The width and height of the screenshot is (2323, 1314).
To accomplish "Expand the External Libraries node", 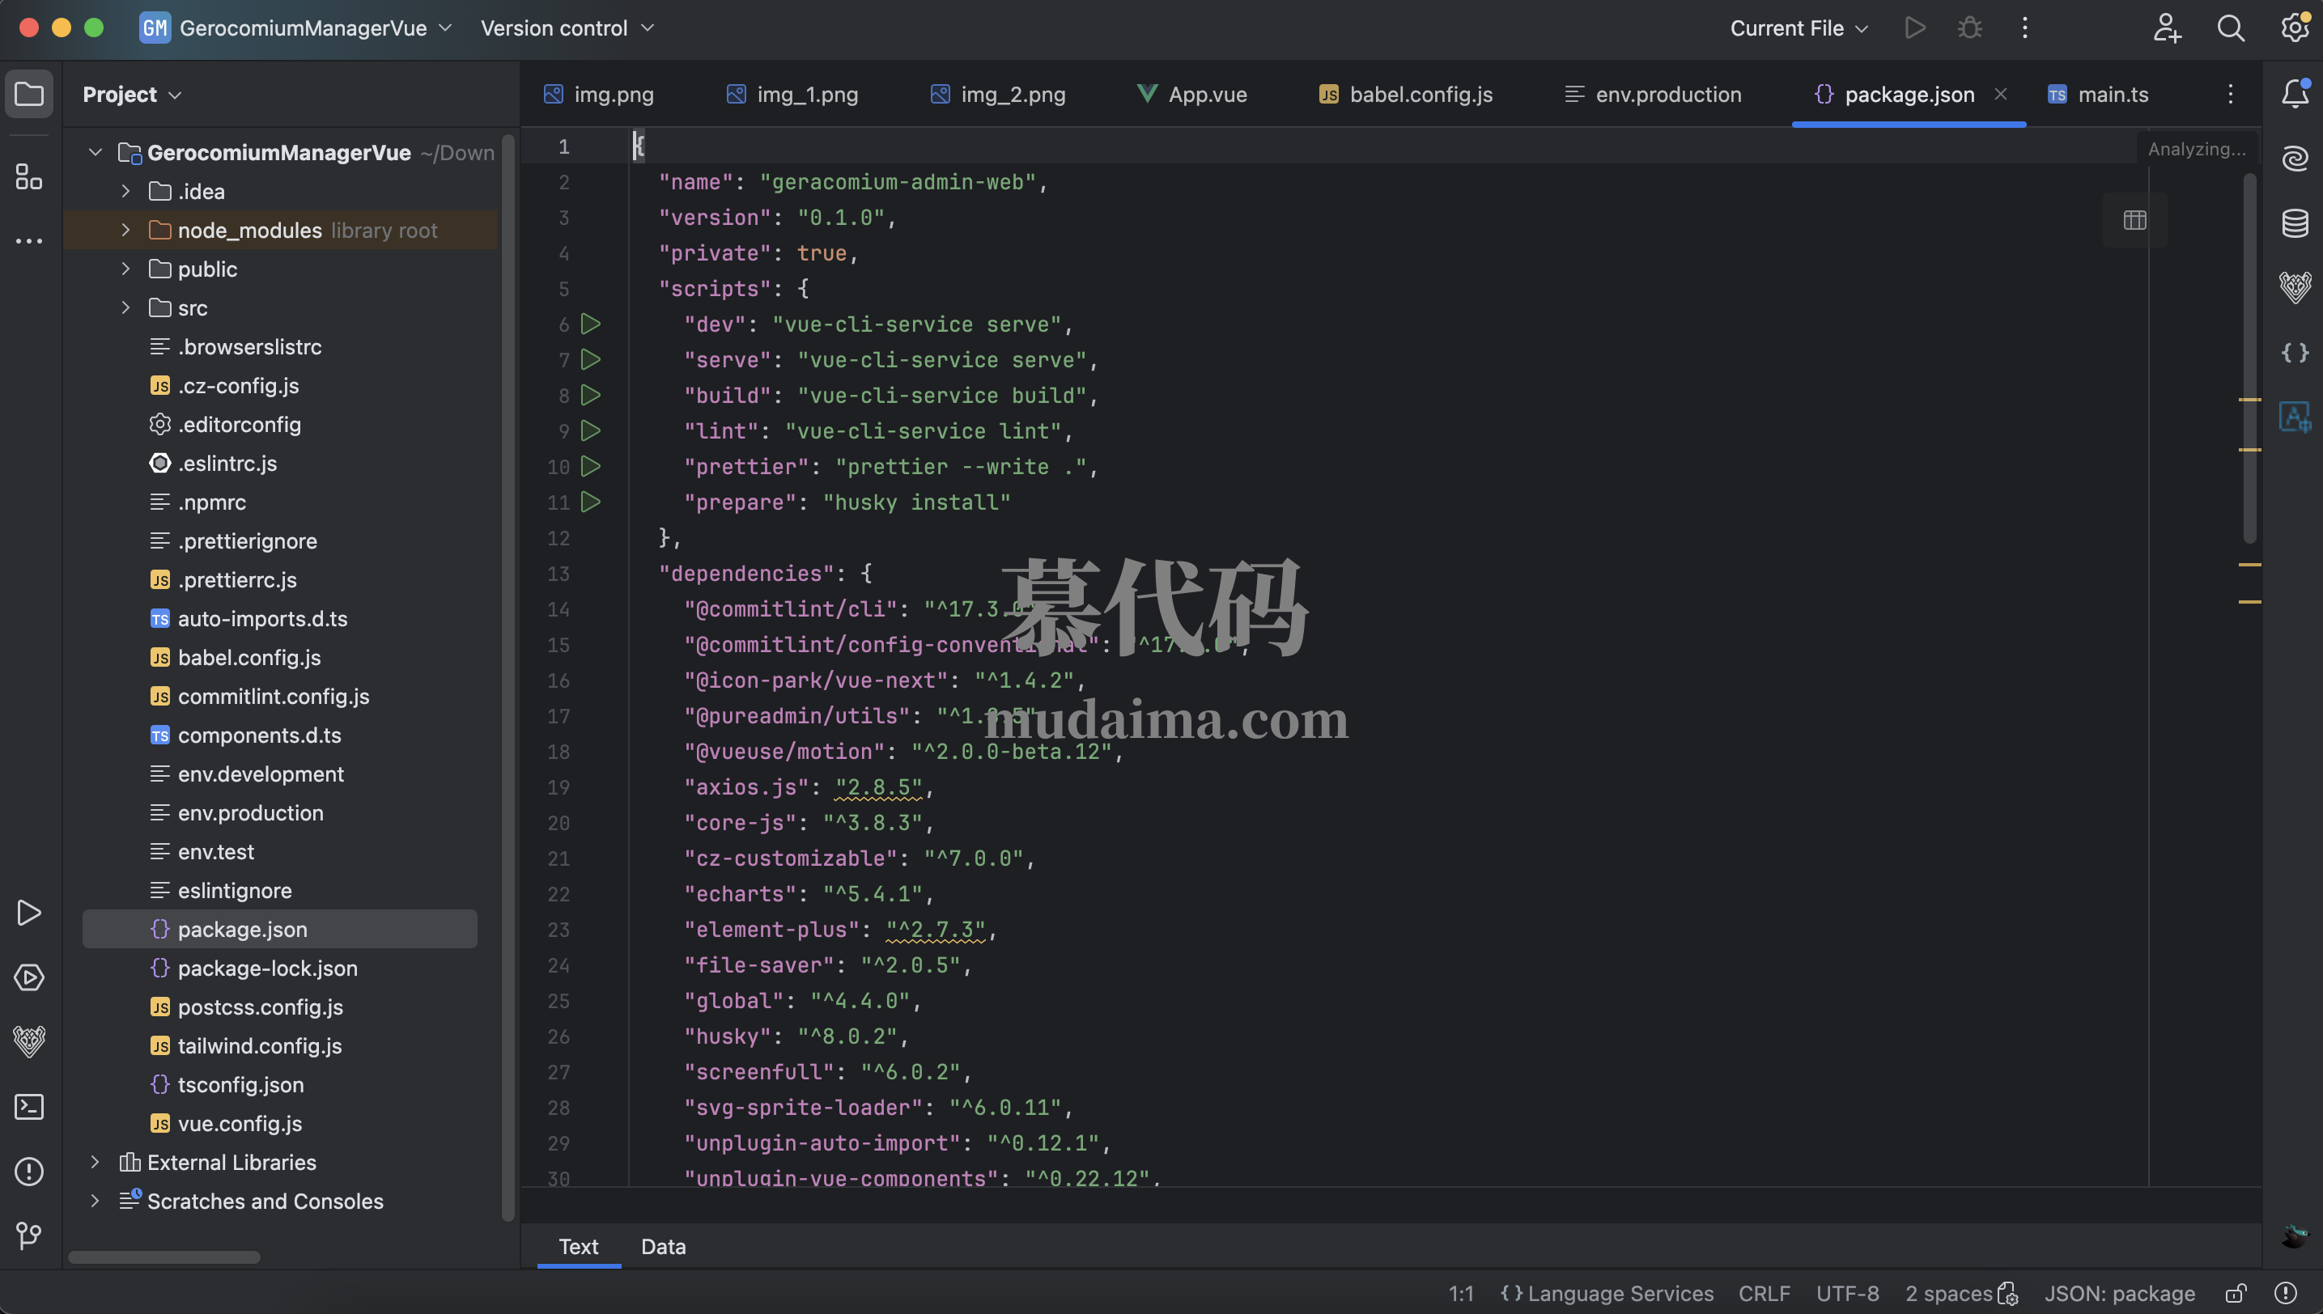I will pos(95,1162).
